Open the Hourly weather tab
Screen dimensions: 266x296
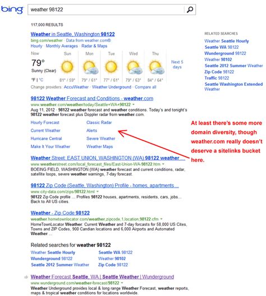(x=36, y=46)
